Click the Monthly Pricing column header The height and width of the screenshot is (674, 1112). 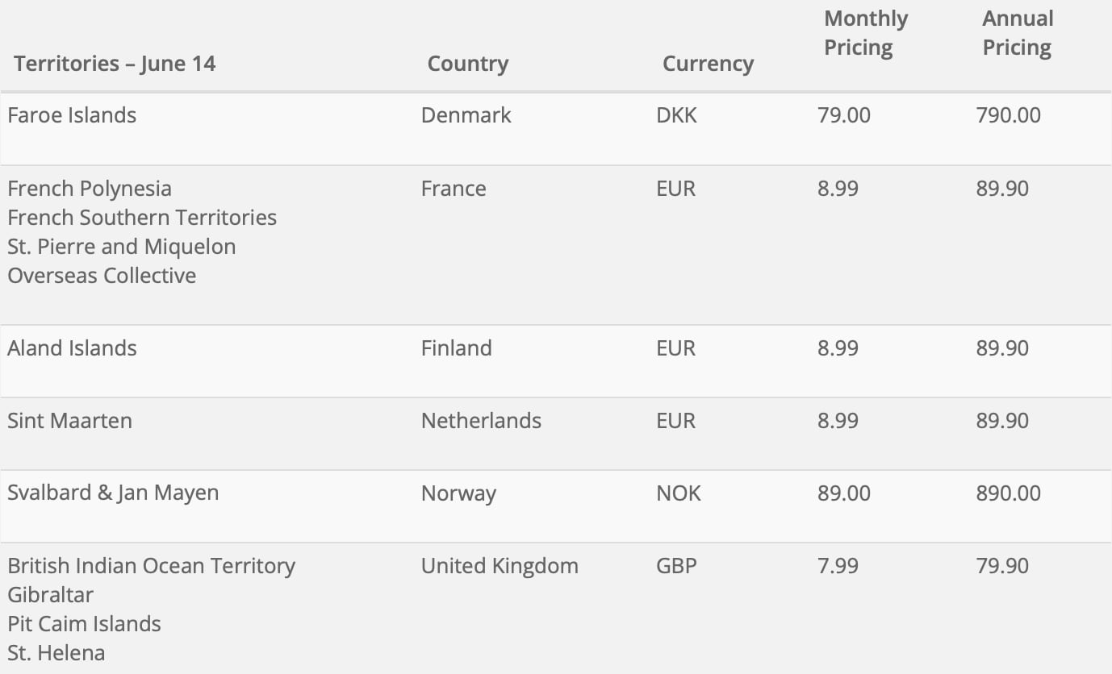866,33
